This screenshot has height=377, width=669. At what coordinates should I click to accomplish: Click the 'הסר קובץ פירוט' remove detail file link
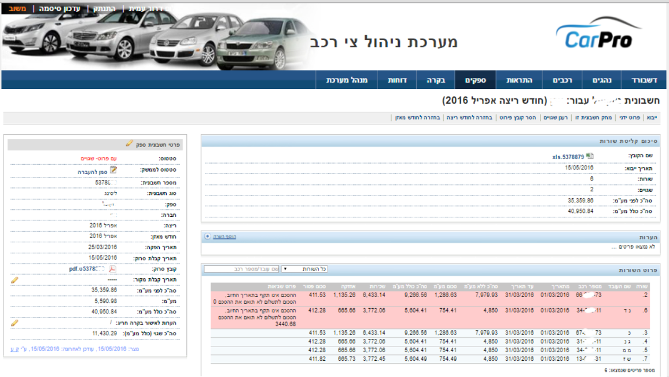(x=517, y=117)
